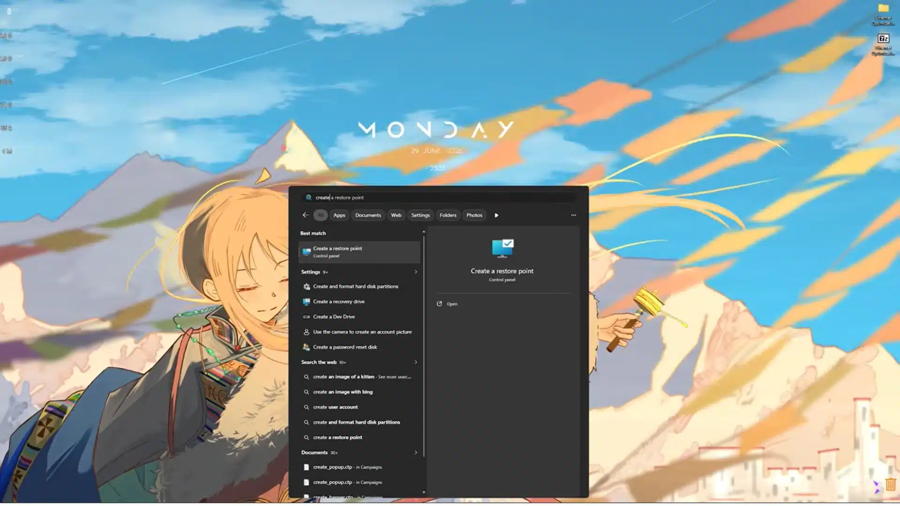Expand the "Search the web" group chevron
Viewport: 900px width, 506px height.
tap(416, 362)
